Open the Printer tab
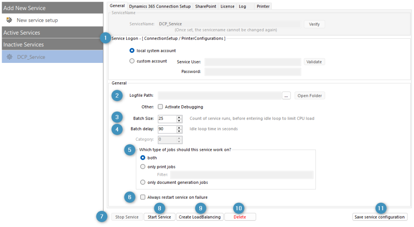Image resolution: width=414 pixels, height=227 pixels. tap(263, 6)
